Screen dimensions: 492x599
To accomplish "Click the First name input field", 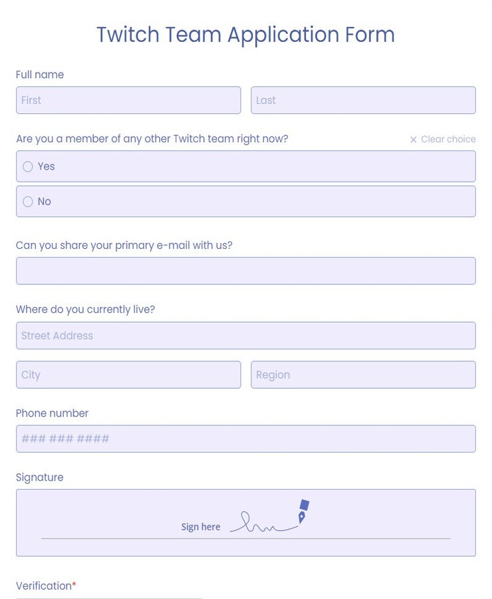I will (x=128, y=100).
